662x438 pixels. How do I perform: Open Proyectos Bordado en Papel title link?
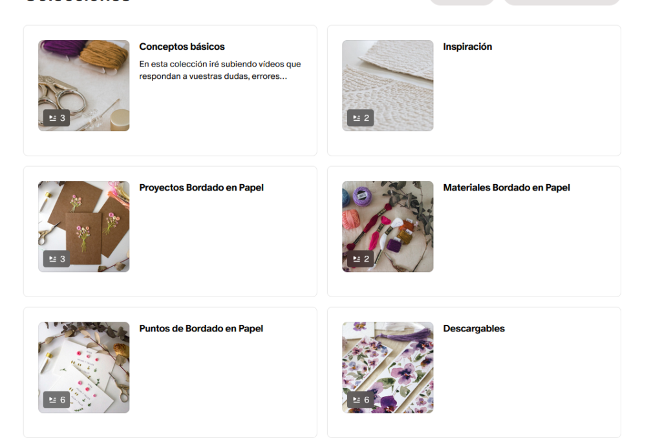(202, 187)
